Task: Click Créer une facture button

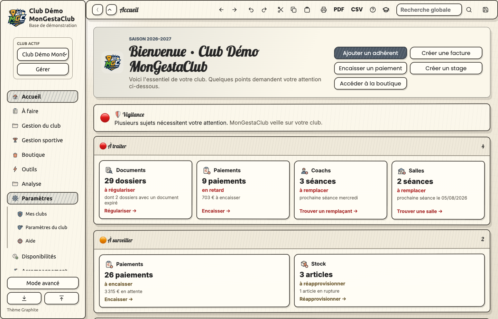Action: tap(446, 53)
